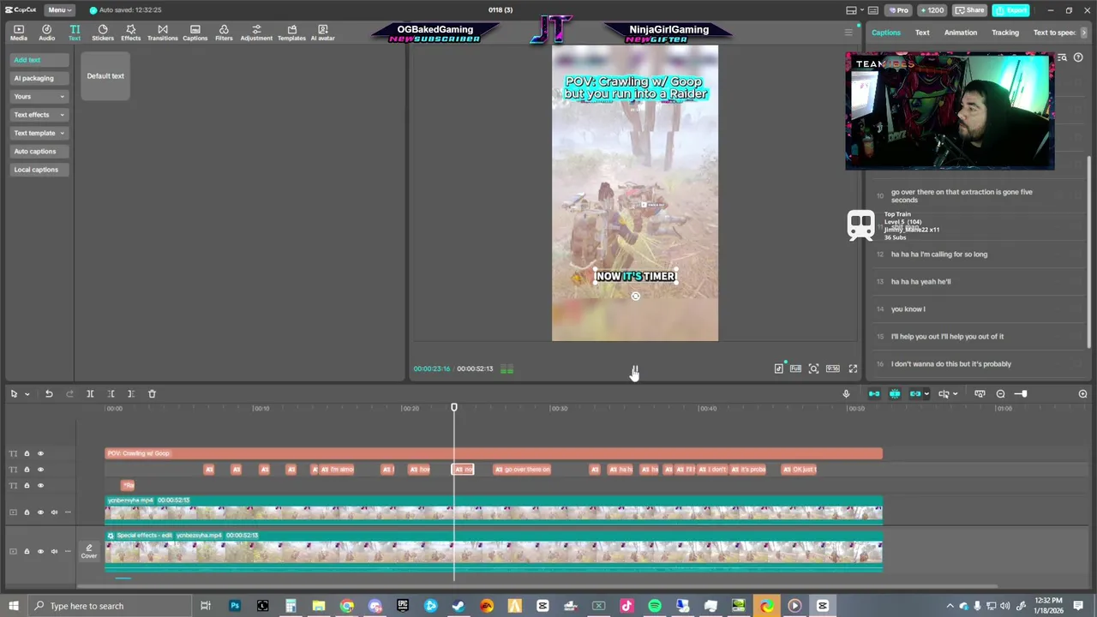Click the Export button

click(1012, 10)
